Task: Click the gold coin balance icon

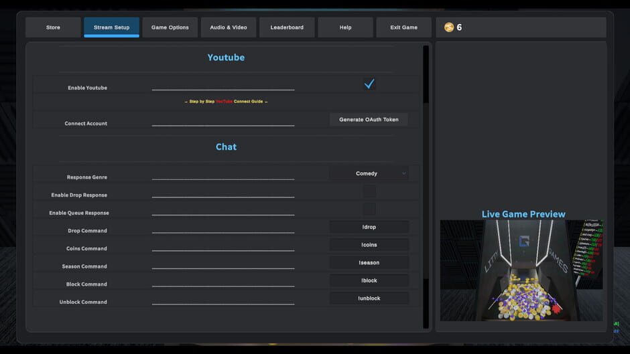Action: pyautogui.click(x=449, y=27)
